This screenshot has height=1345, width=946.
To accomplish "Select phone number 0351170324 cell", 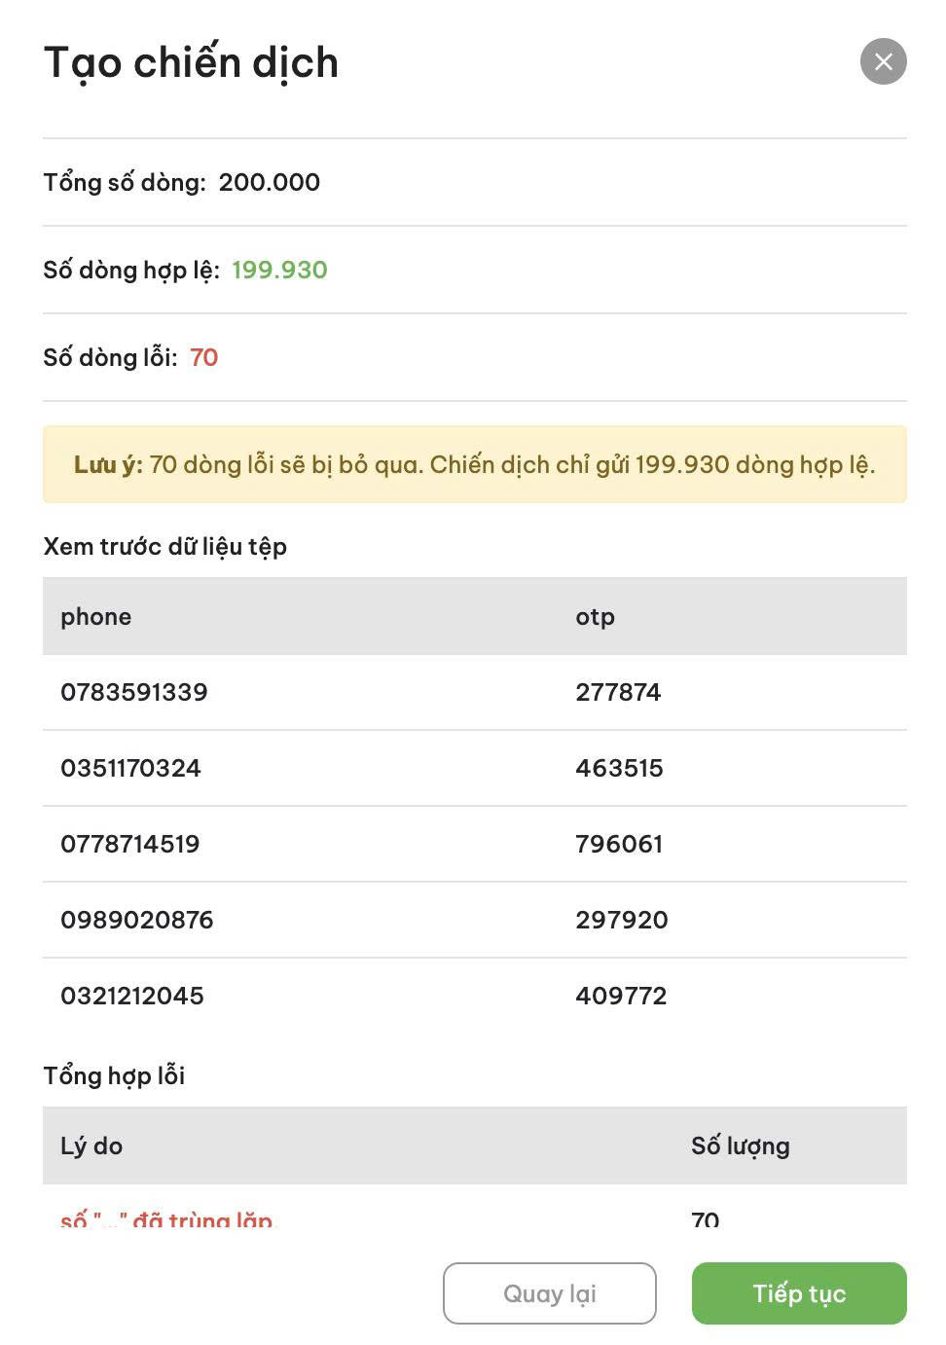I will pyautogui.click(x=130, y=768).
